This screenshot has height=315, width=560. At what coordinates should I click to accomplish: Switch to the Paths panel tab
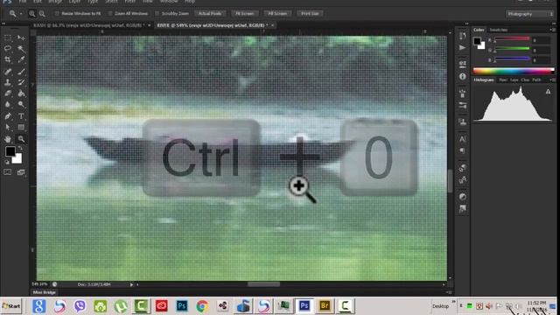tap(536, 80)
